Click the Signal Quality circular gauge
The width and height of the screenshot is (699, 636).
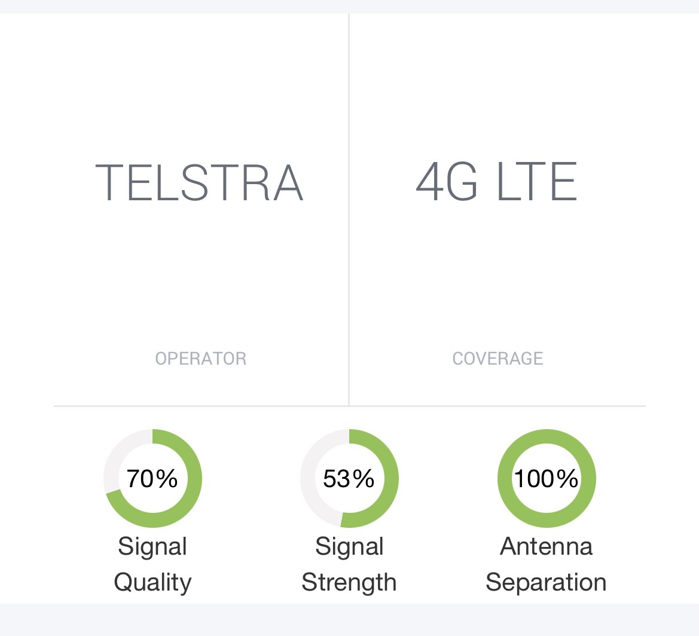click(152, 478)
